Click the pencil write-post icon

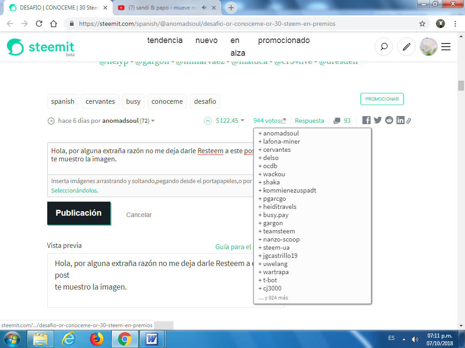(x=406, y=47)
